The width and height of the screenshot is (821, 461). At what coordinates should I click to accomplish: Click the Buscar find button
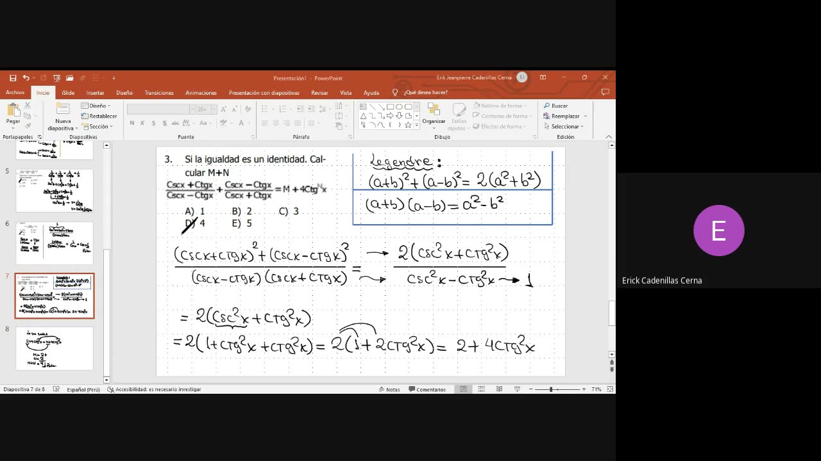[x=556, y=106]
